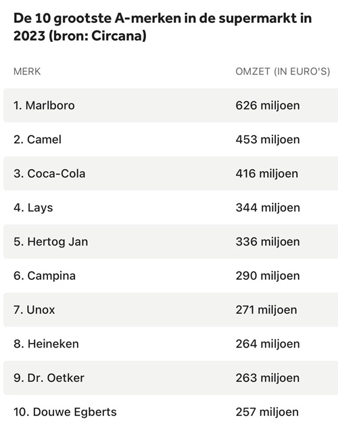This screenshot has height=430, width=338.
Task: Click the table title heading text
Action: [x=162, y=27]
